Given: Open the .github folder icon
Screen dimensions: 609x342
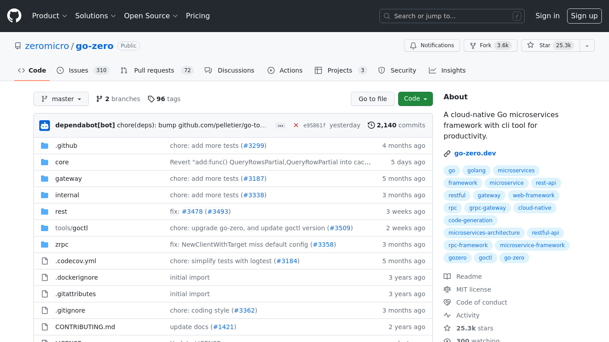Looking at the screenshot, I should (45, 146).
